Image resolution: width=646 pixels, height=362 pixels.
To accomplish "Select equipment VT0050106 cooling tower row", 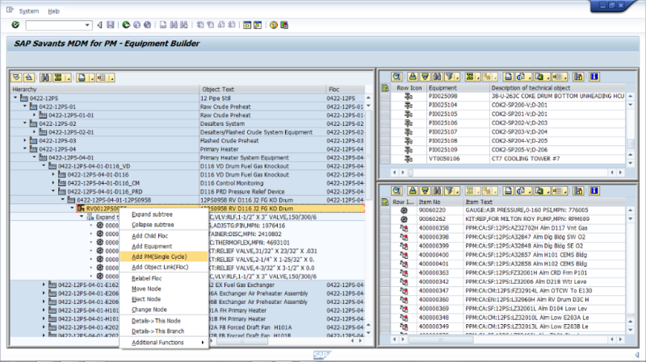I will coord(502,159).
